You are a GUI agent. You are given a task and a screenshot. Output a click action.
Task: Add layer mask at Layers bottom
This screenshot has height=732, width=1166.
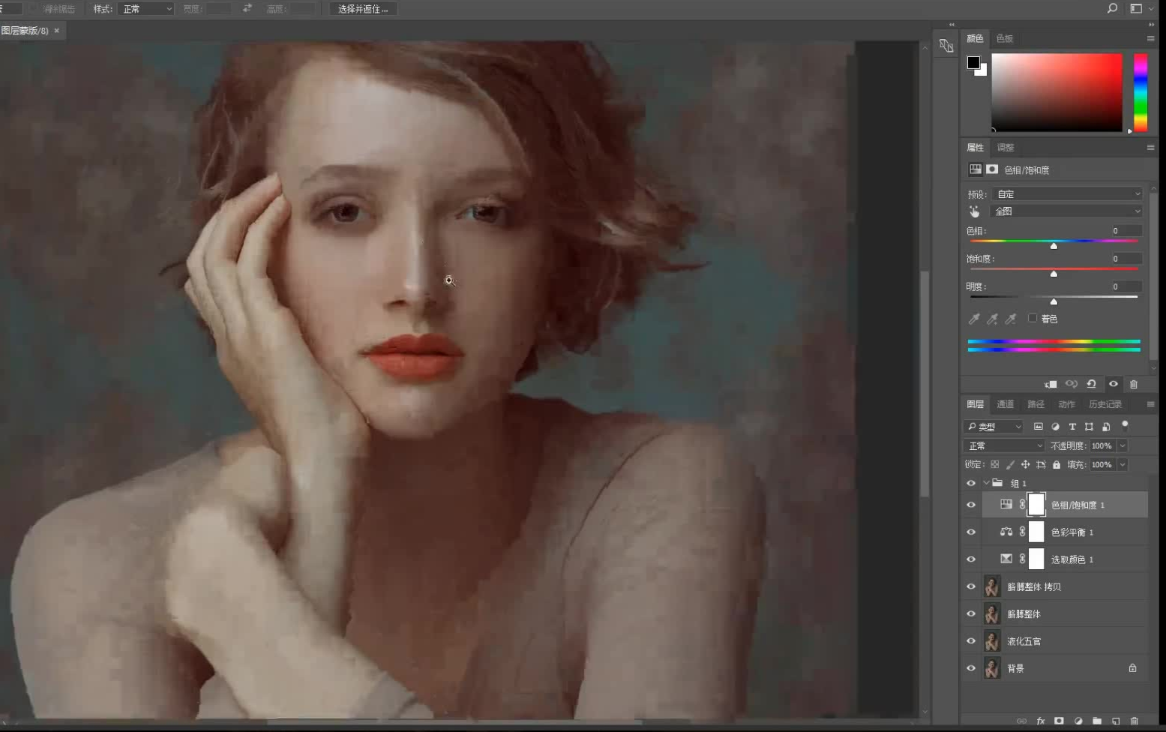[x=1059, y=721]
